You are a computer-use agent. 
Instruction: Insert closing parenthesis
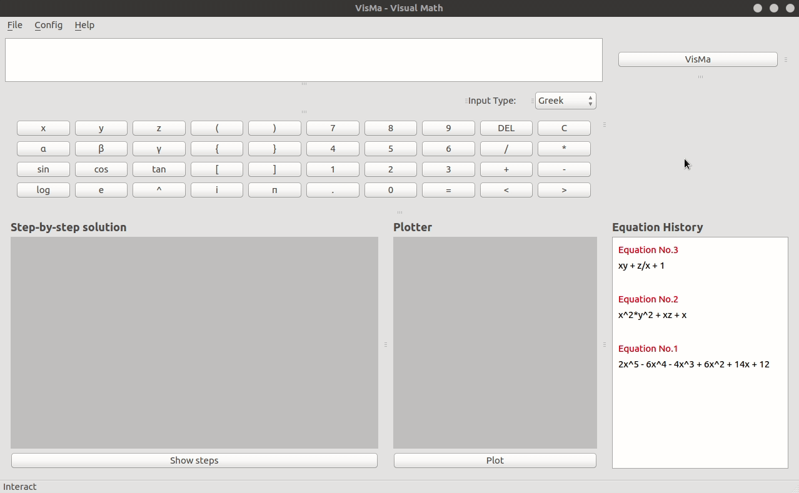point(274,128)
